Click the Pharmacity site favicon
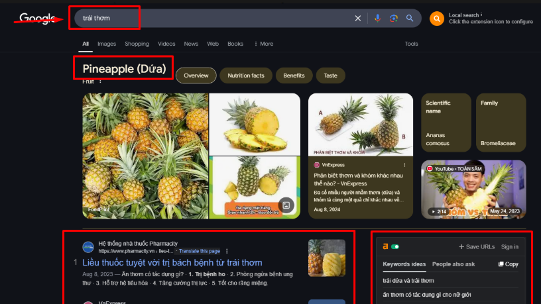The width and height of the screenshot is (541, 304). coord(88,247)
